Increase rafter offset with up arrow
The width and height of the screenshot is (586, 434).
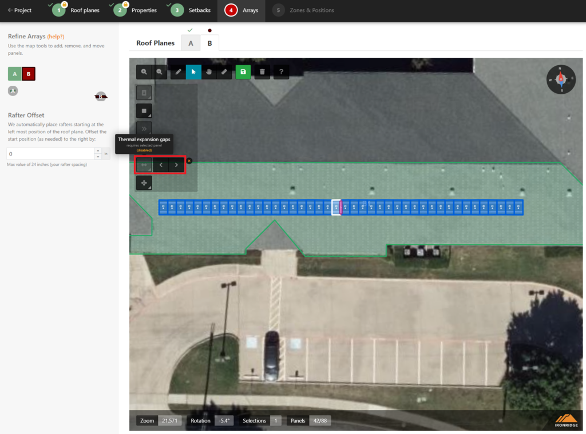click(98, 151)
